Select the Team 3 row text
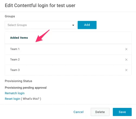 click(x=15, y=70)
